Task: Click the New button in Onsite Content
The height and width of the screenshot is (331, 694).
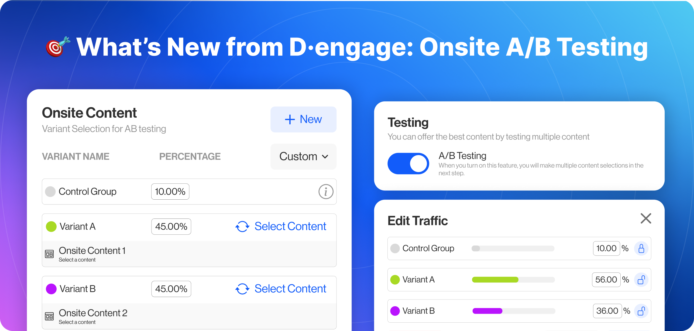Action: click(x=303, y=119)
